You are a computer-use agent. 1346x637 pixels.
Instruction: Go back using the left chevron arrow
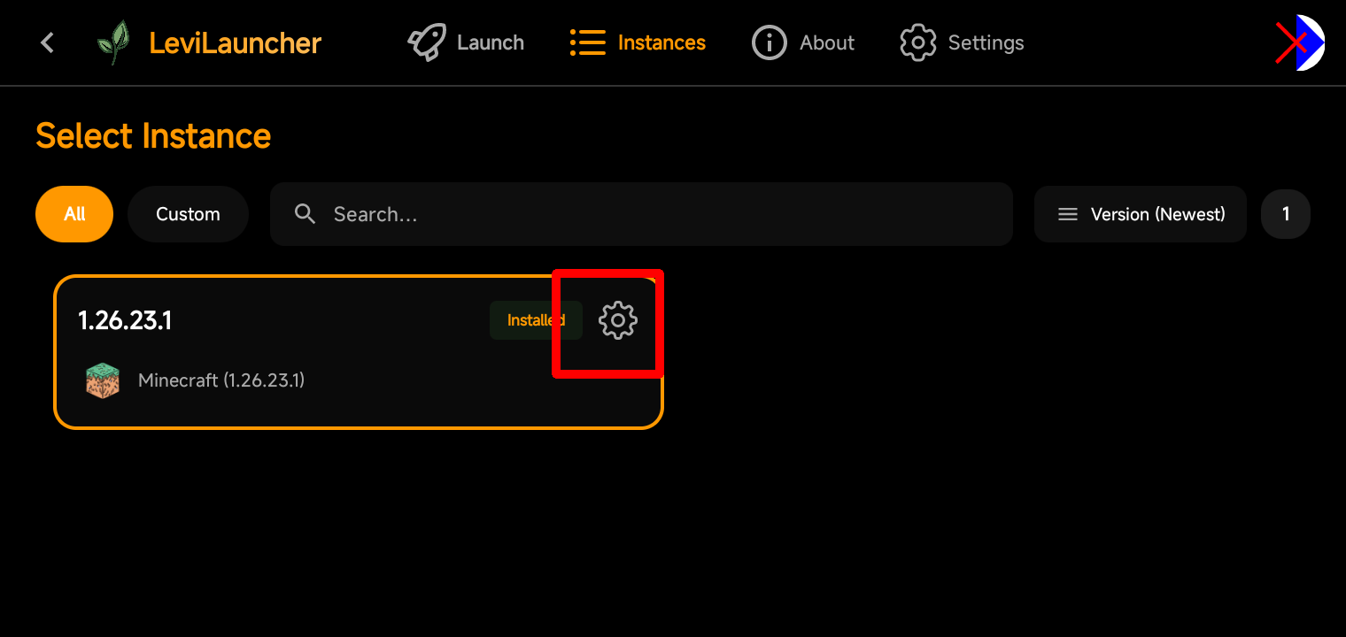pos(48,42)
